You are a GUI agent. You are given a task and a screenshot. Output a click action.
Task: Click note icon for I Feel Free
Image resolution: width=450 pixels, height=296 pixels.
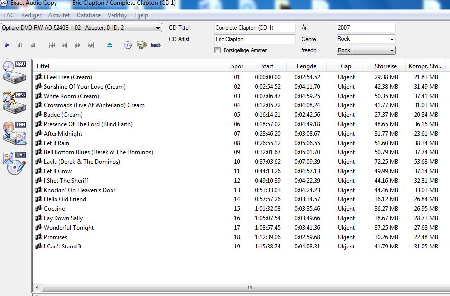pyautogui.click(x=39, y=77)
